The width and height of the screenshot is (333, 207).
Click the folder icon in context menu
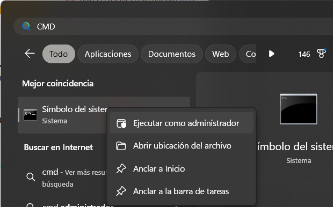[x=121, y=146]
